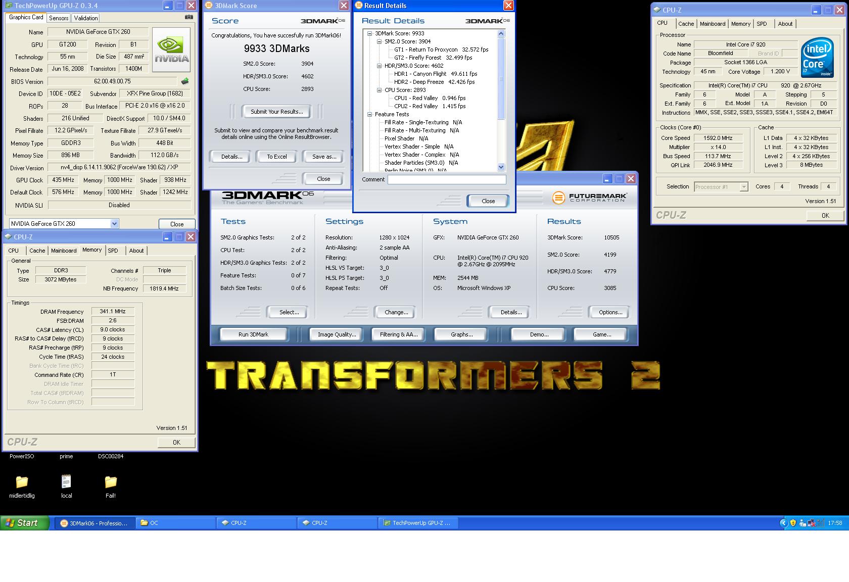Click OK in right CPU-Z window
Image resolution: width=849 pixels, height=582 pixels.
point(825,215)
